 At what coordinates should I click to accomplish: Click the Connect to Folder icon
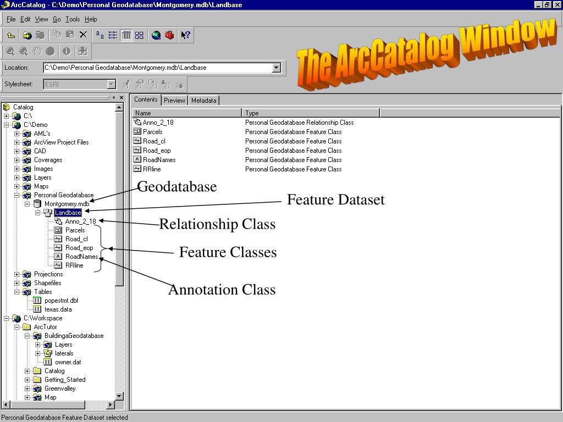coord(27,35)
